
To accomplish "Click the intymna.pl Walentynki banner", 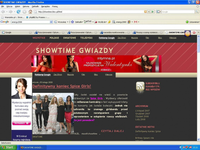I will 96,64.
